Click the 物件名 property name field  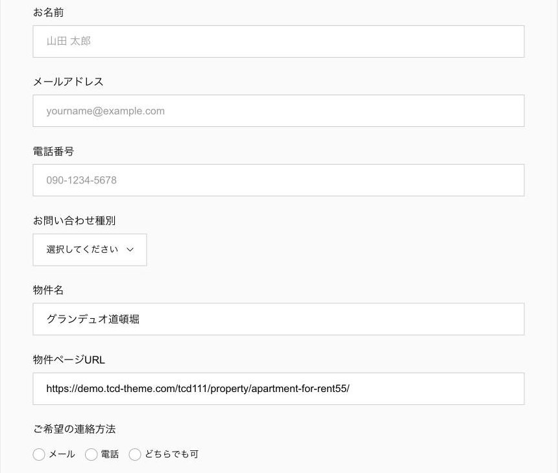278,319
